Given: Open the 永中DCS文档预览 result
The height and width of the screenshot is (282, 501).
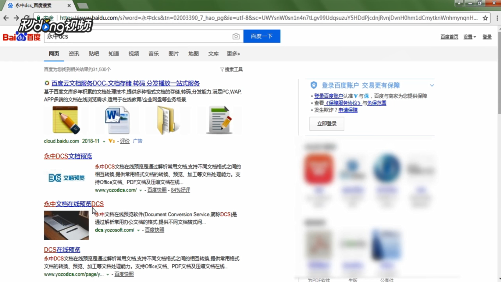Looking at the screenshot, I should (x=68, y=156).
